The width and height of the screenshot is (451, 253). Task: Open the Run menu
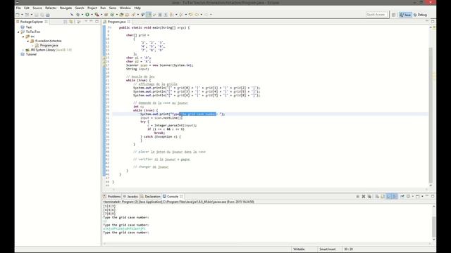point(103,8)
